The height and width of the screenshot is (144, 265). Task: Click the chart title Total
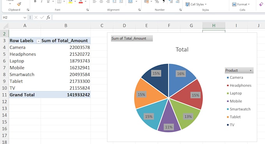point(182,49)
